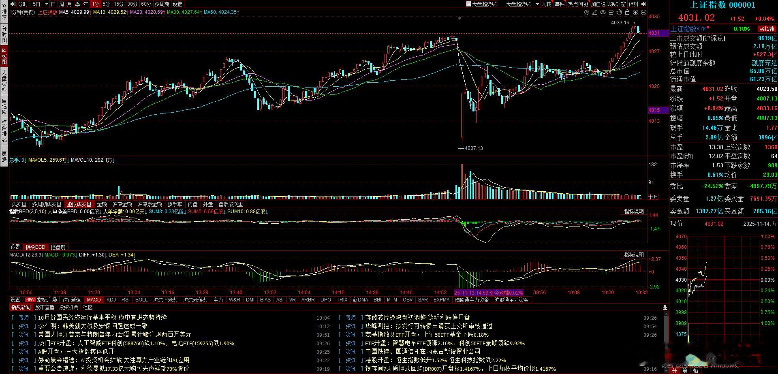Toggle the eye visibility icon on chart
The height and width of the screenshot is (374, 778).
point(603,12)
